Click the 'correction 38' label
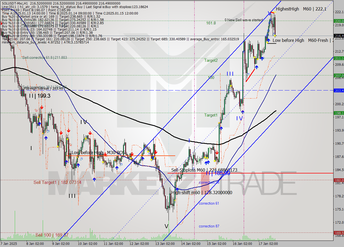The height and width of the screenshot is (247, 344). point(209,183)
